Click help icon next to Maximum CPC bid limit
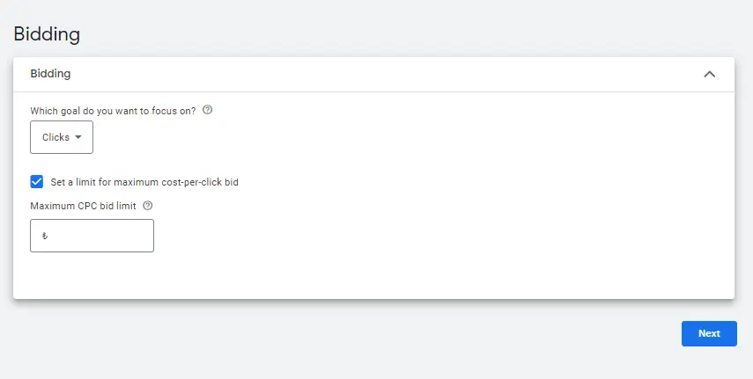The width and height of the screenshot is (753, 379). pos(148,206)
